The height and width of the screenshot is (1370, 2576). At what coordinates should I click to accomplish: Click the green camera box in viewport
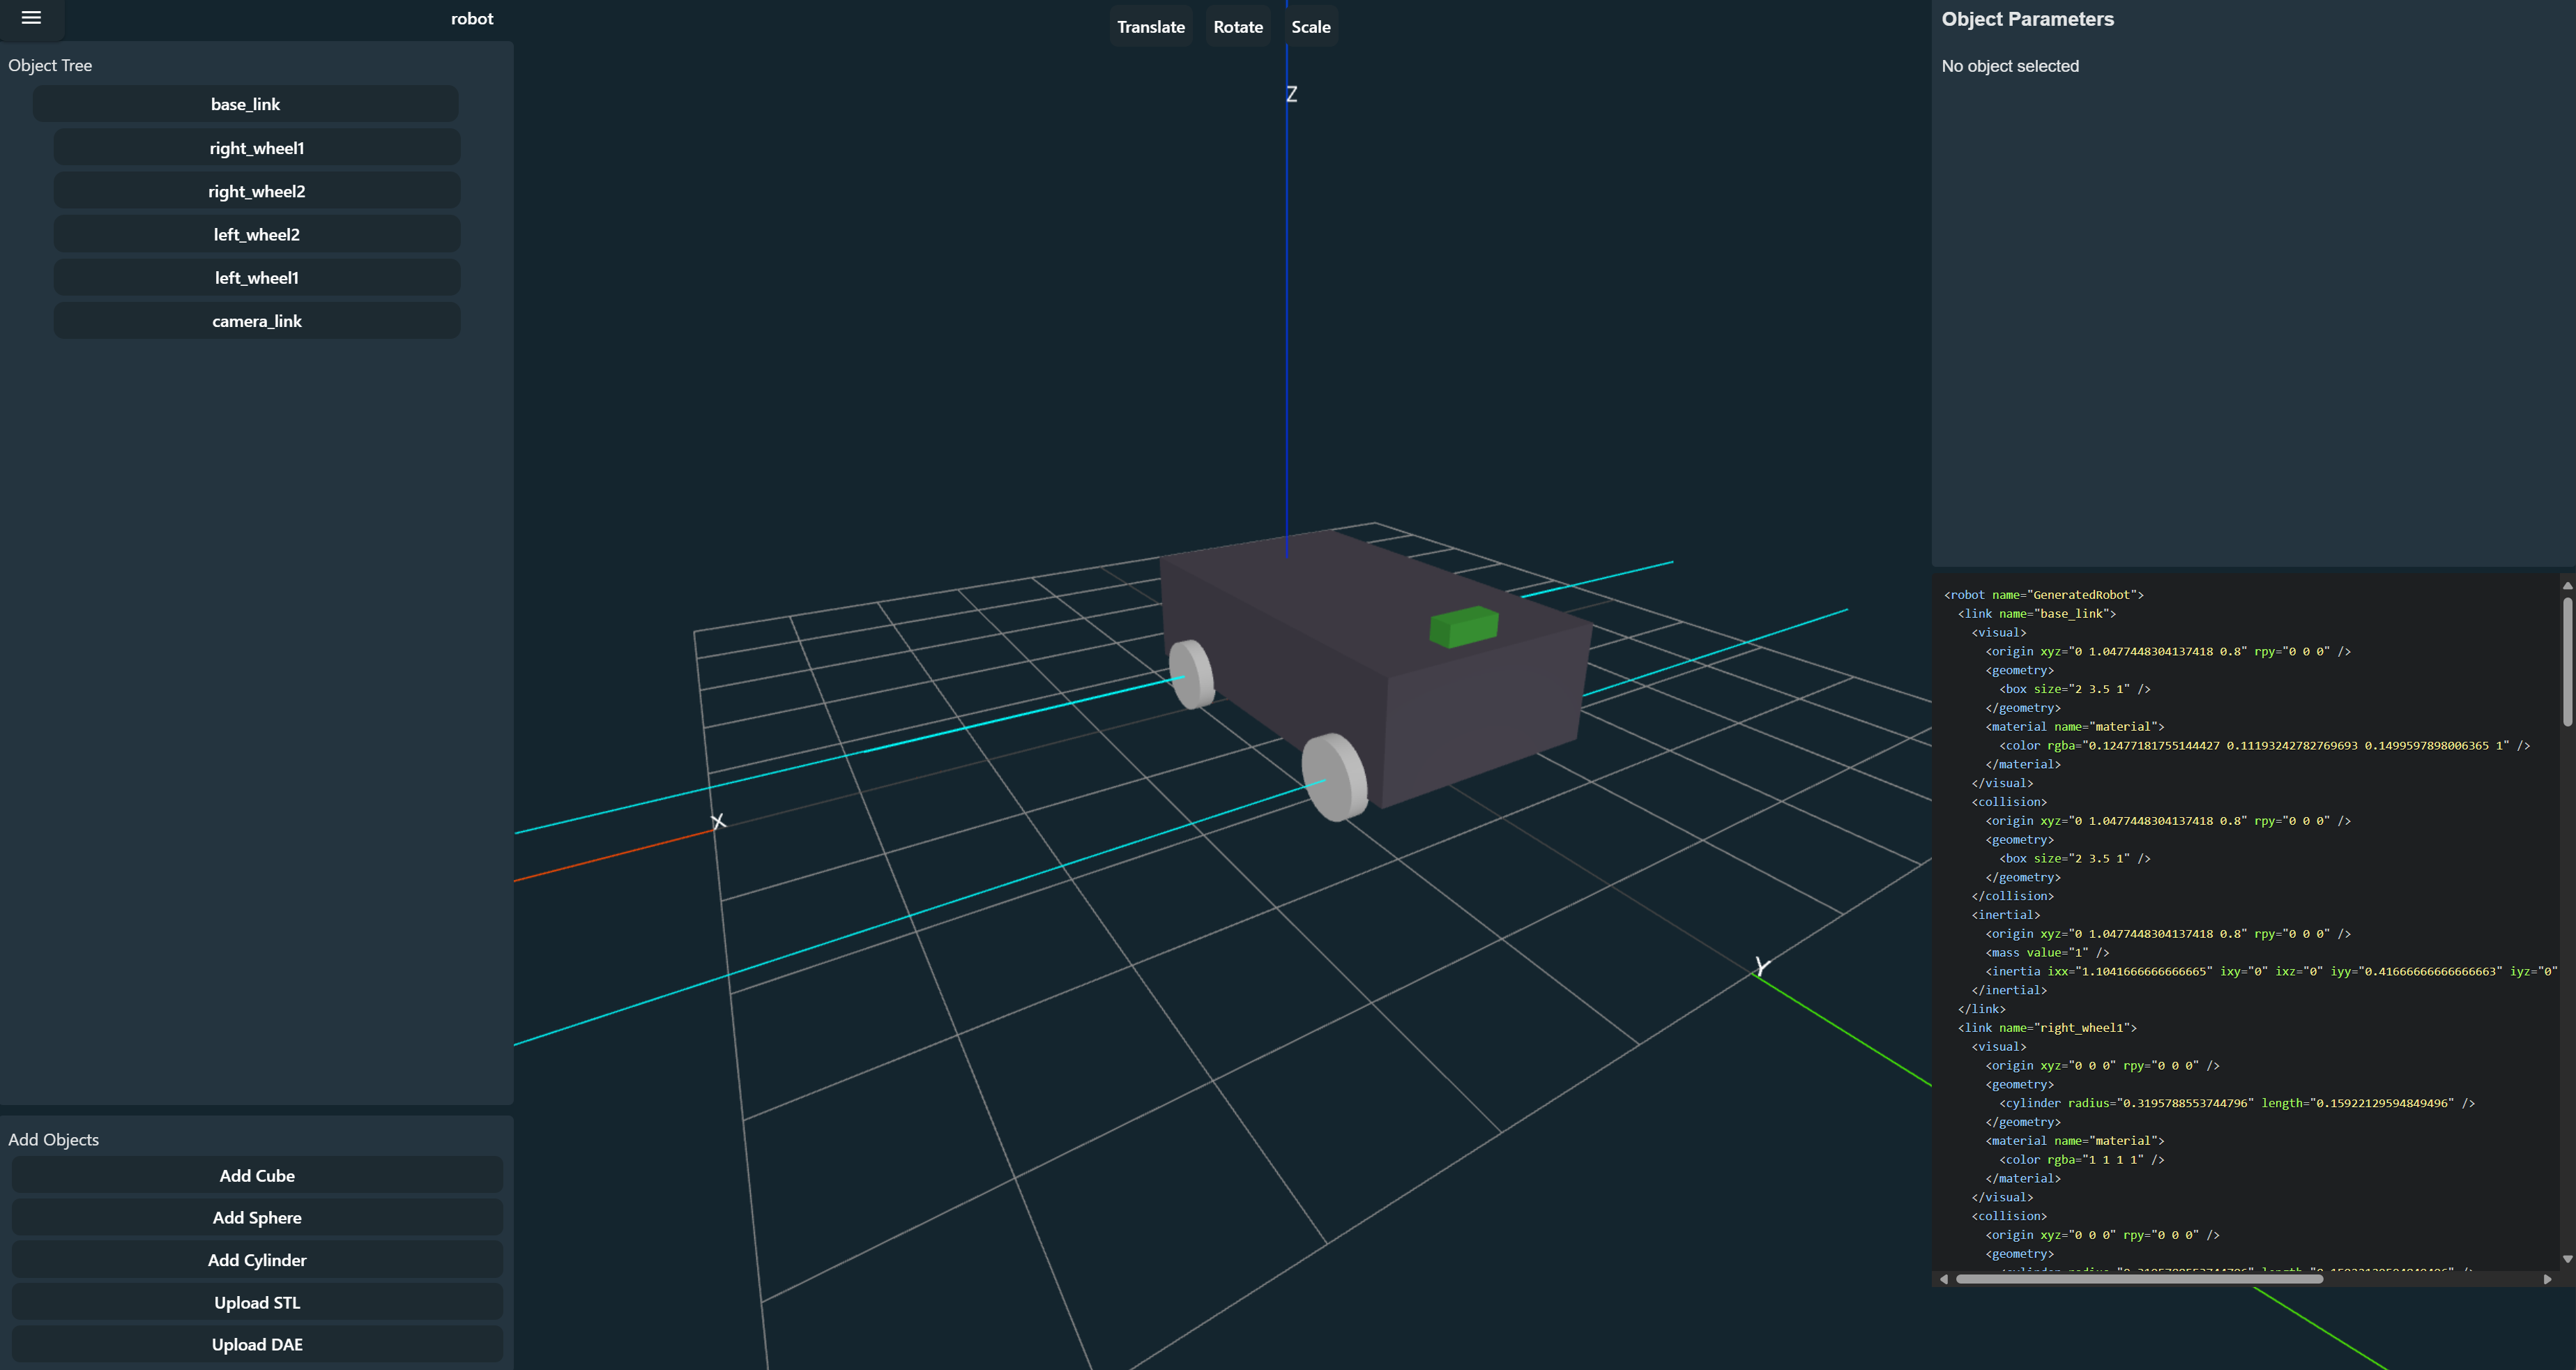click(x=1463, y=627)
